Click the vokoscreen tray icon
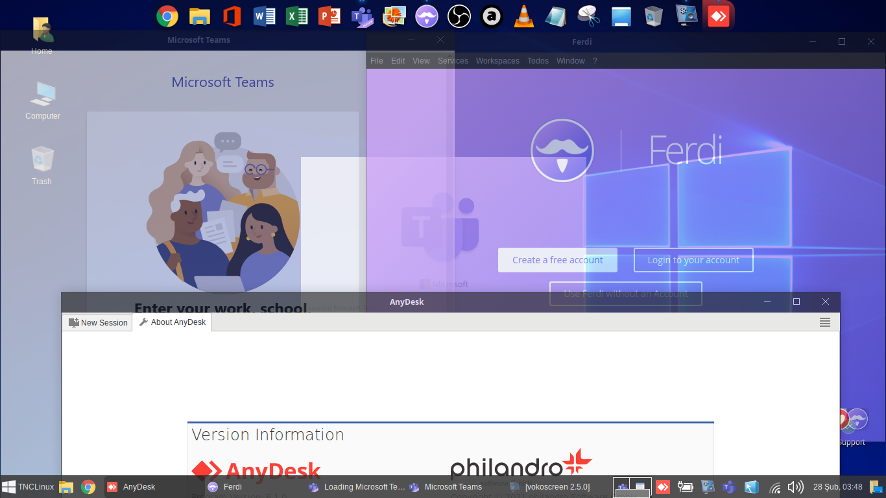The height and width of the screenshot is (498, 886). coord(708,487)
